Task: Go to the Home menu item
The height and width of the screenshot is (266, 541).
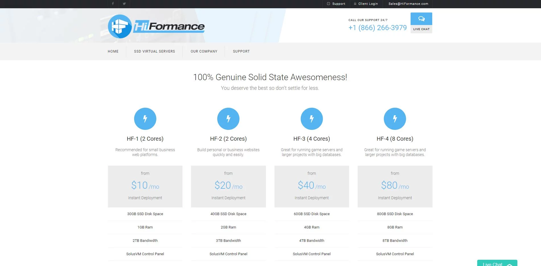Action: [x=113, y=51]
